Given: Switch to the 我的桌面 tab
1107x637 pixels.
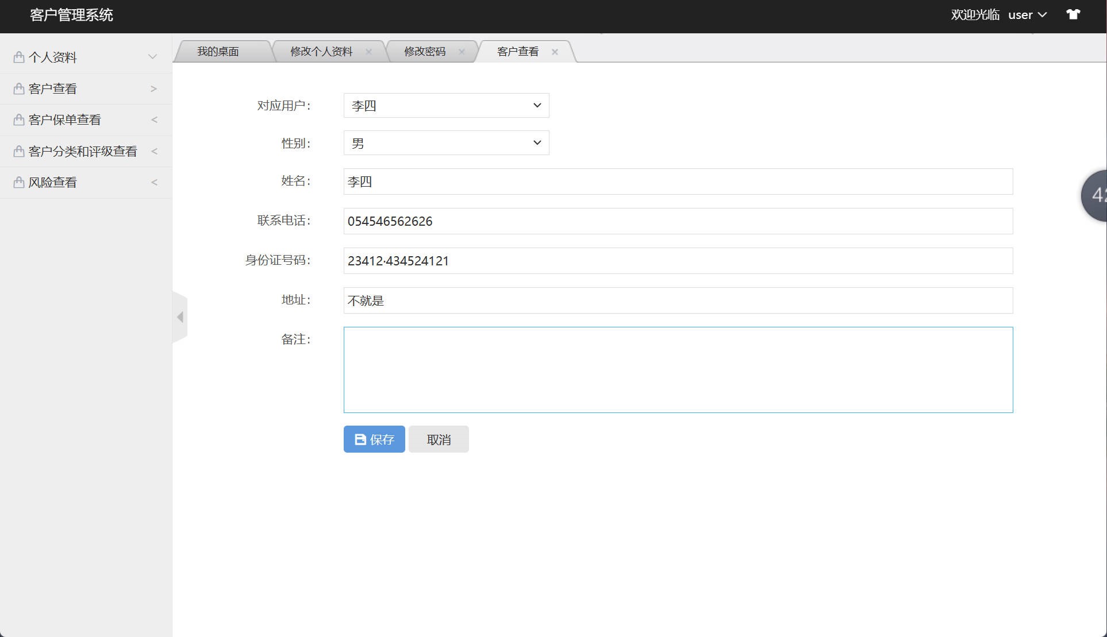Looking at the screenshot, I should click(218, 51).
